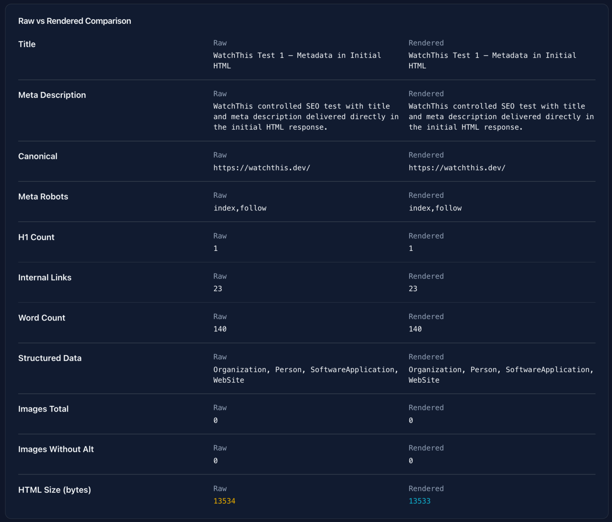
Task: Click the rendered Word Count value 140
Action: (415, 329)
